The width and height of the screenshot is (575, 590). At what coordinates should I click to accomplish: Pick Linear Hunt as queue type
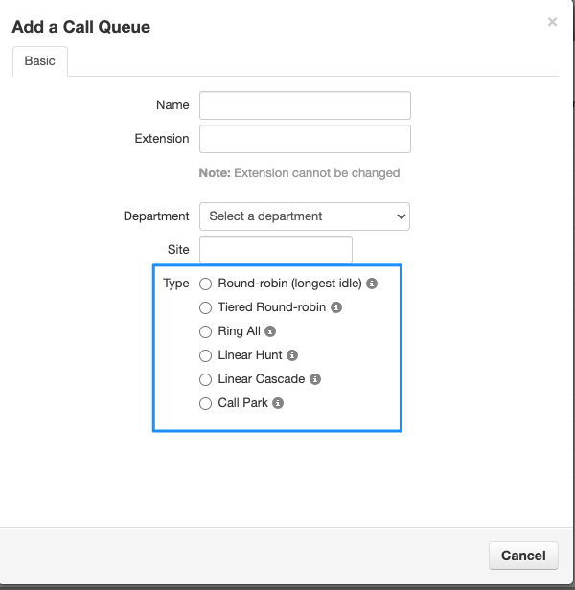206,355
